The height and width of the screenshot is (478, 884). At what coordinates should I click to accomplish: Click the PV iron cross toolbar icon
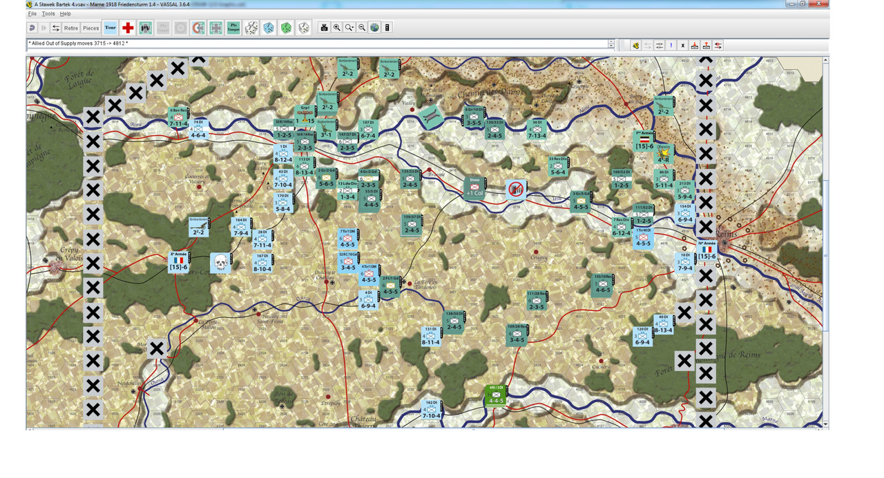click(146, 28)
